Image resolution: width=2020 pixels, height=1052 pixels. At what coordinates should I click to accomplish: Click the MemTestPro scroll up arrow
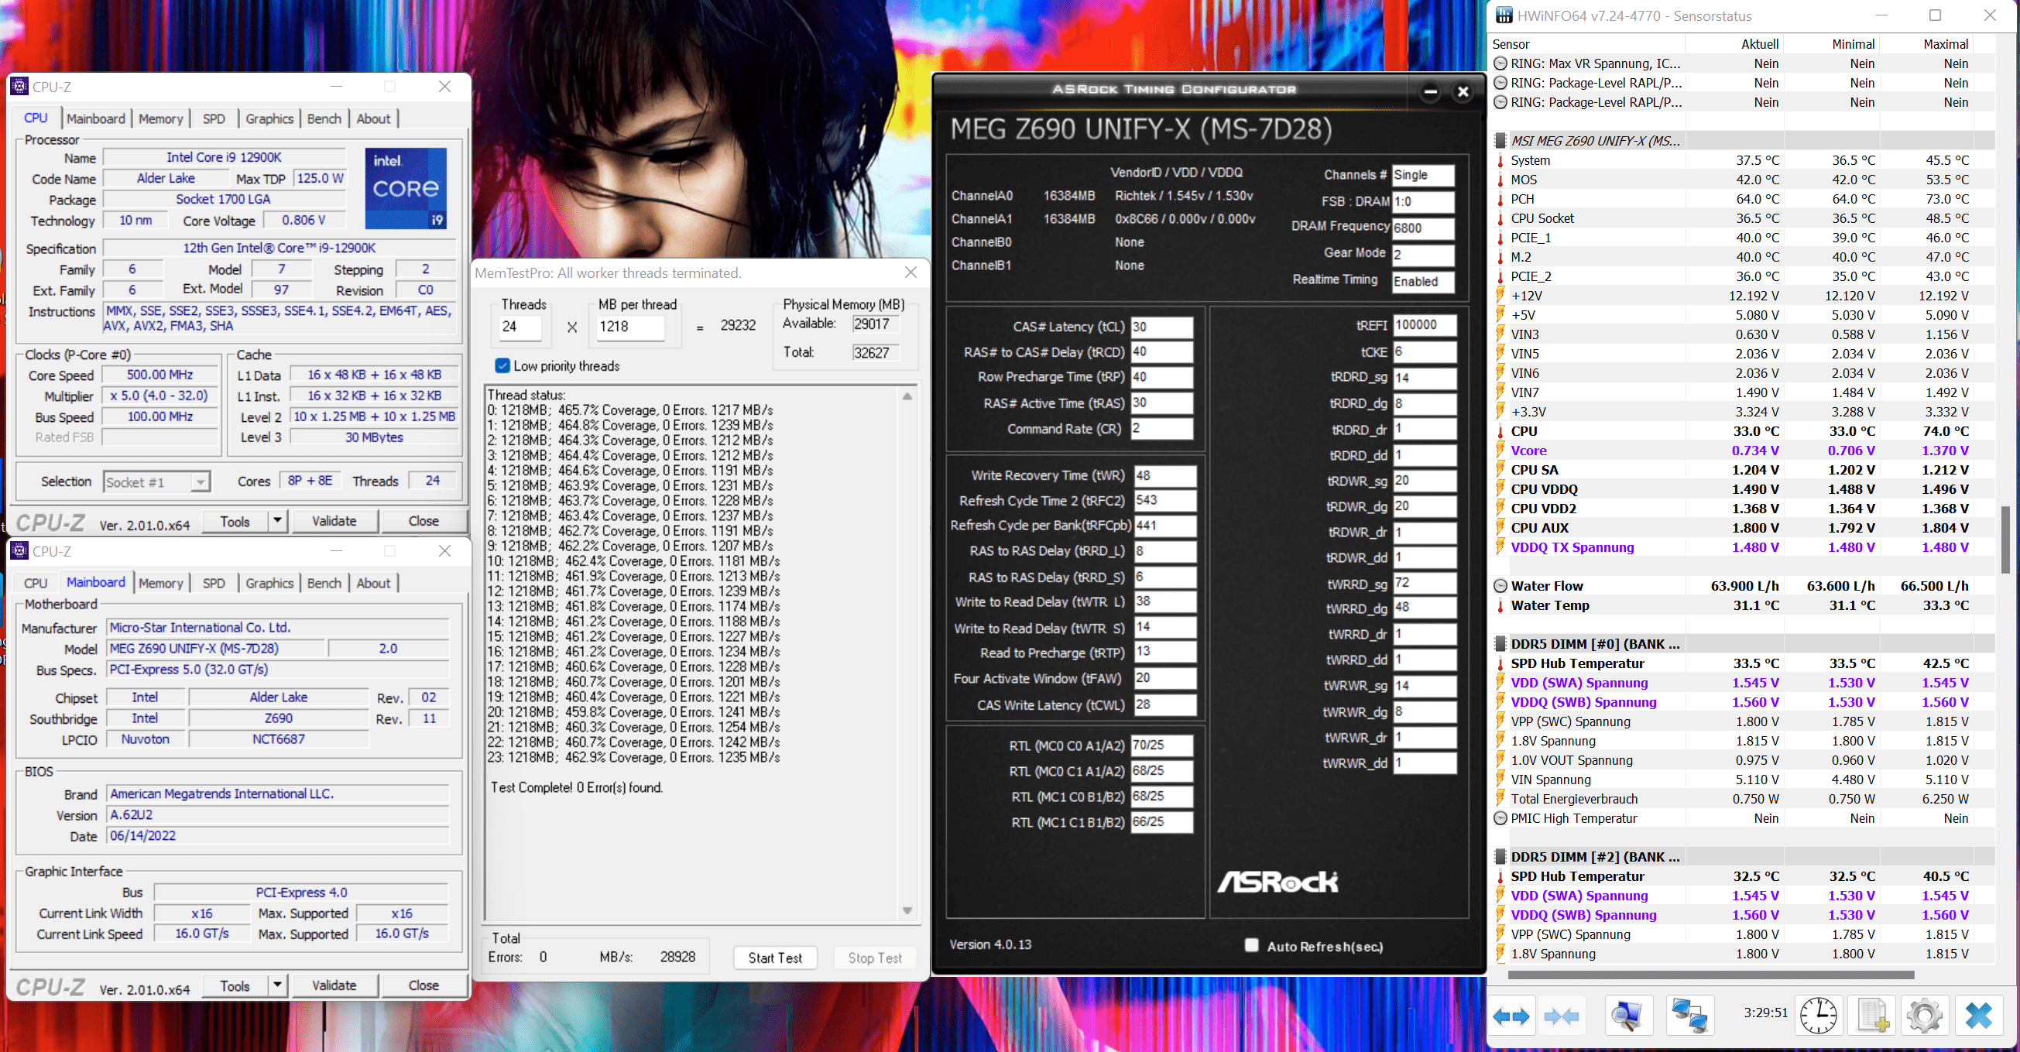coord(907,396)
